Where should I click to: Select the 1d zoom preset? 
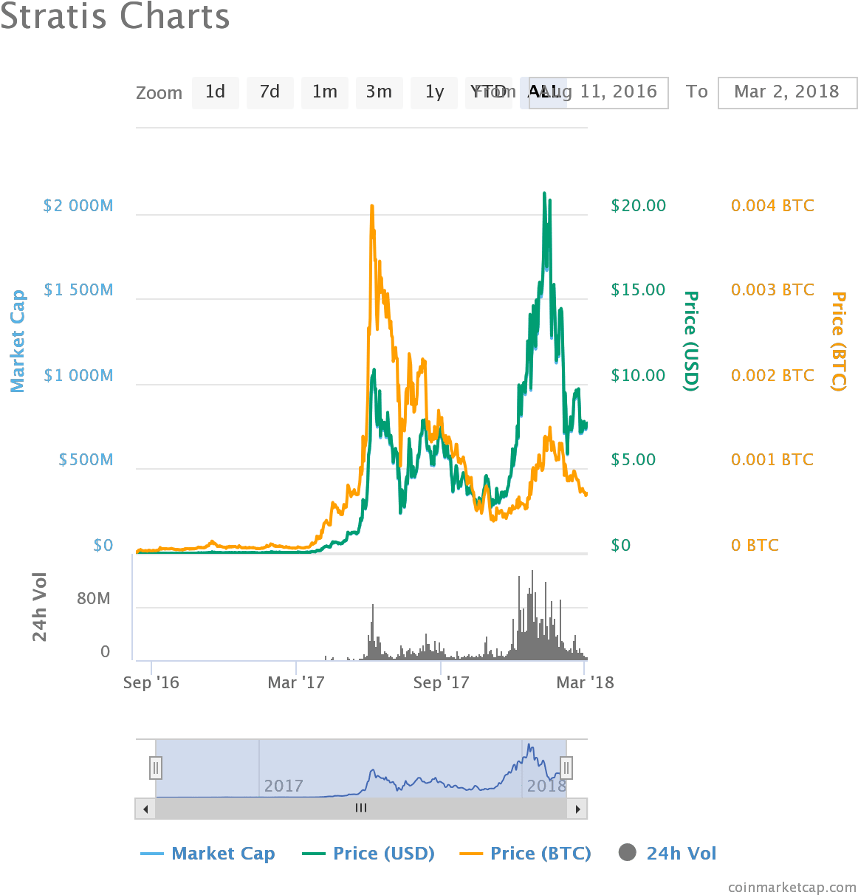pos(215,92)
